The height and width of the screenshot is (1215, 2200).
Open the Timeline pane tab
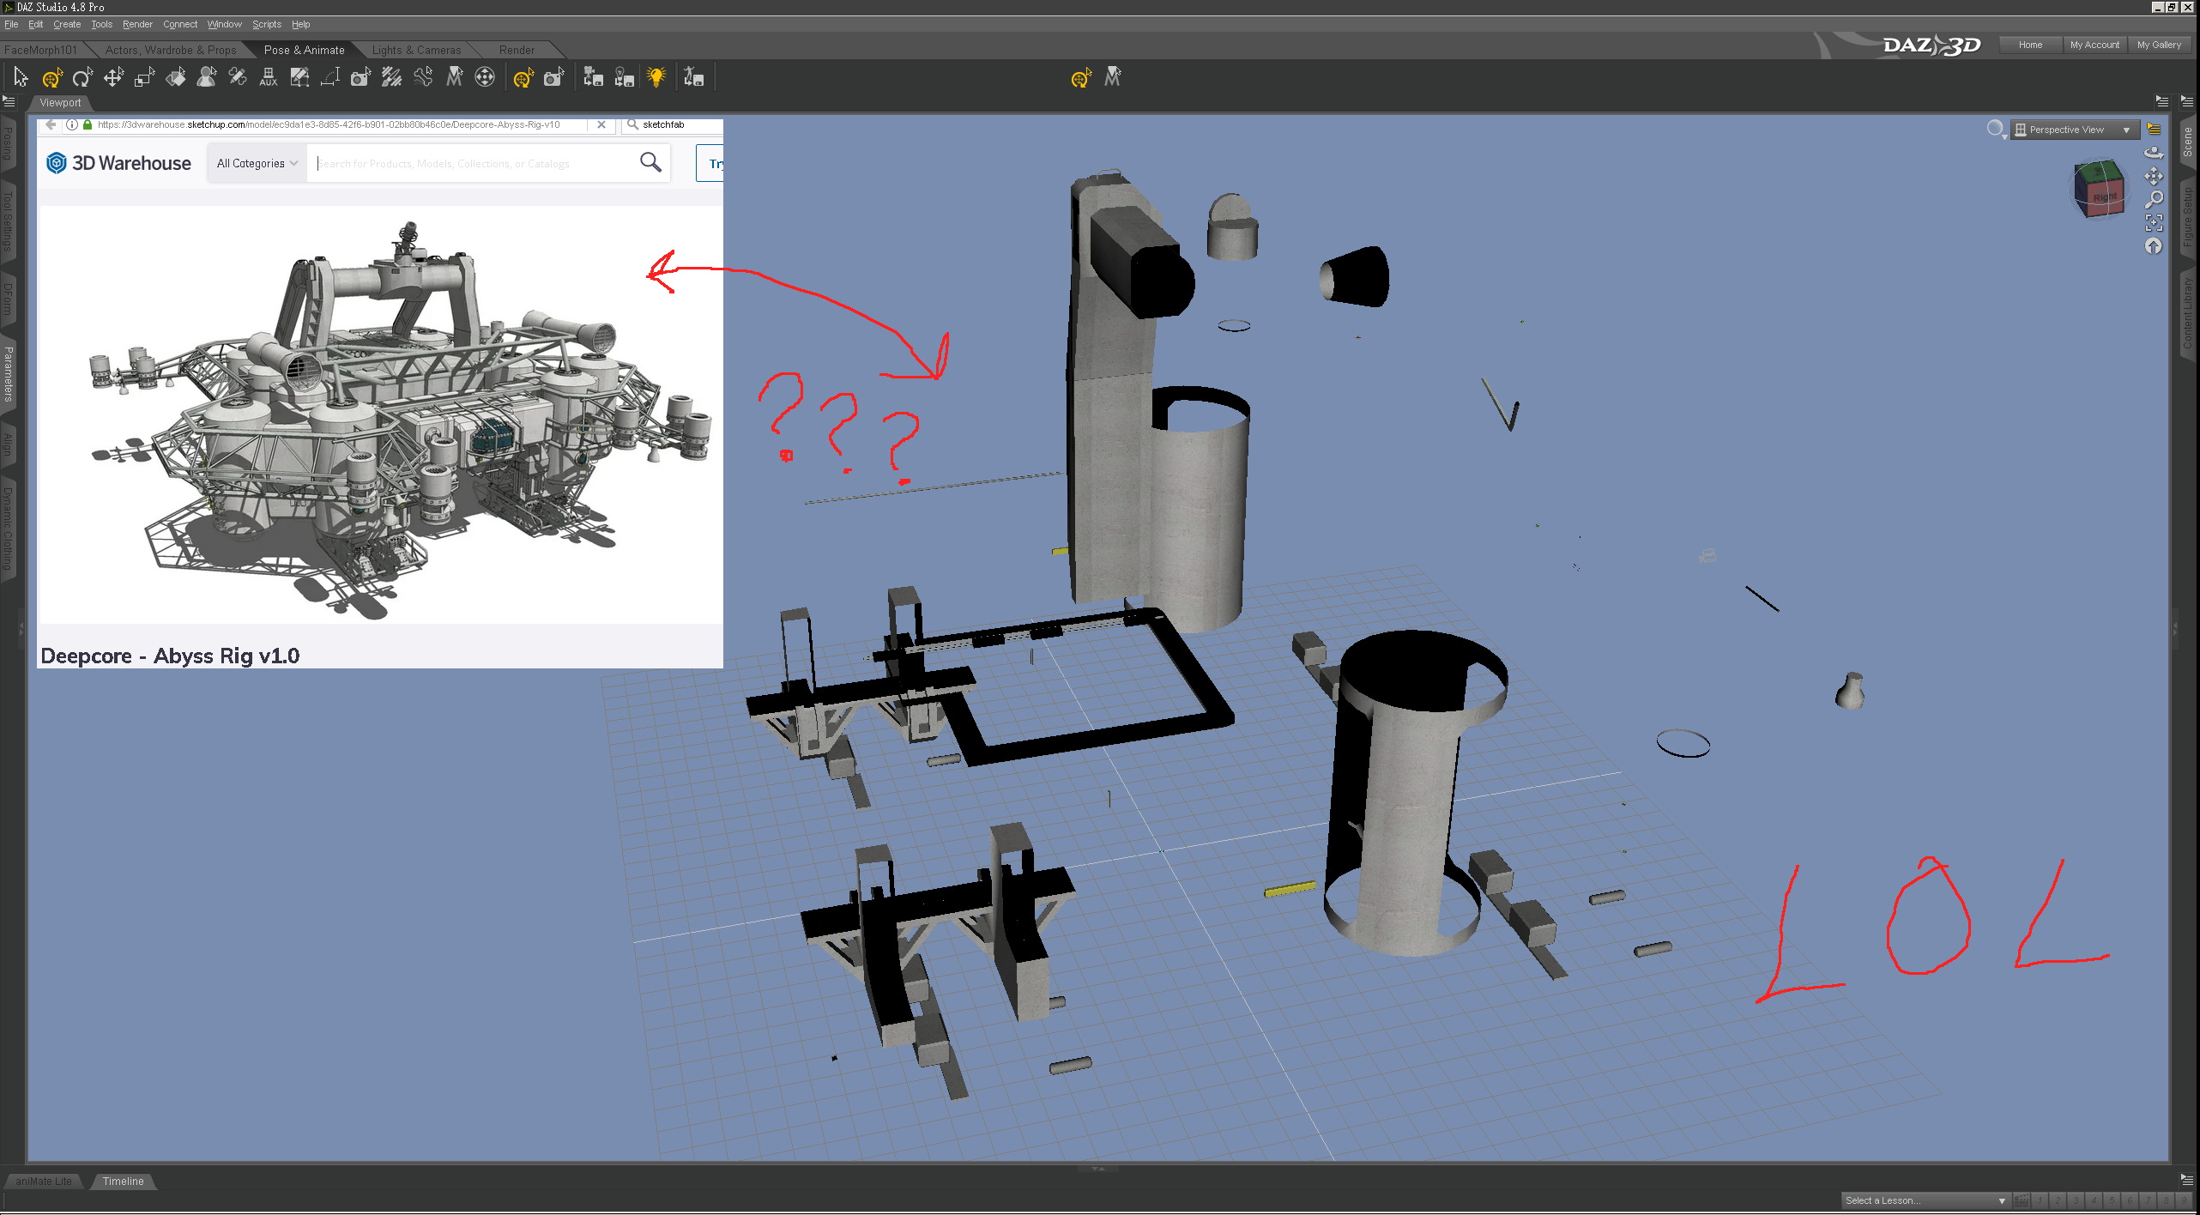123,1182
